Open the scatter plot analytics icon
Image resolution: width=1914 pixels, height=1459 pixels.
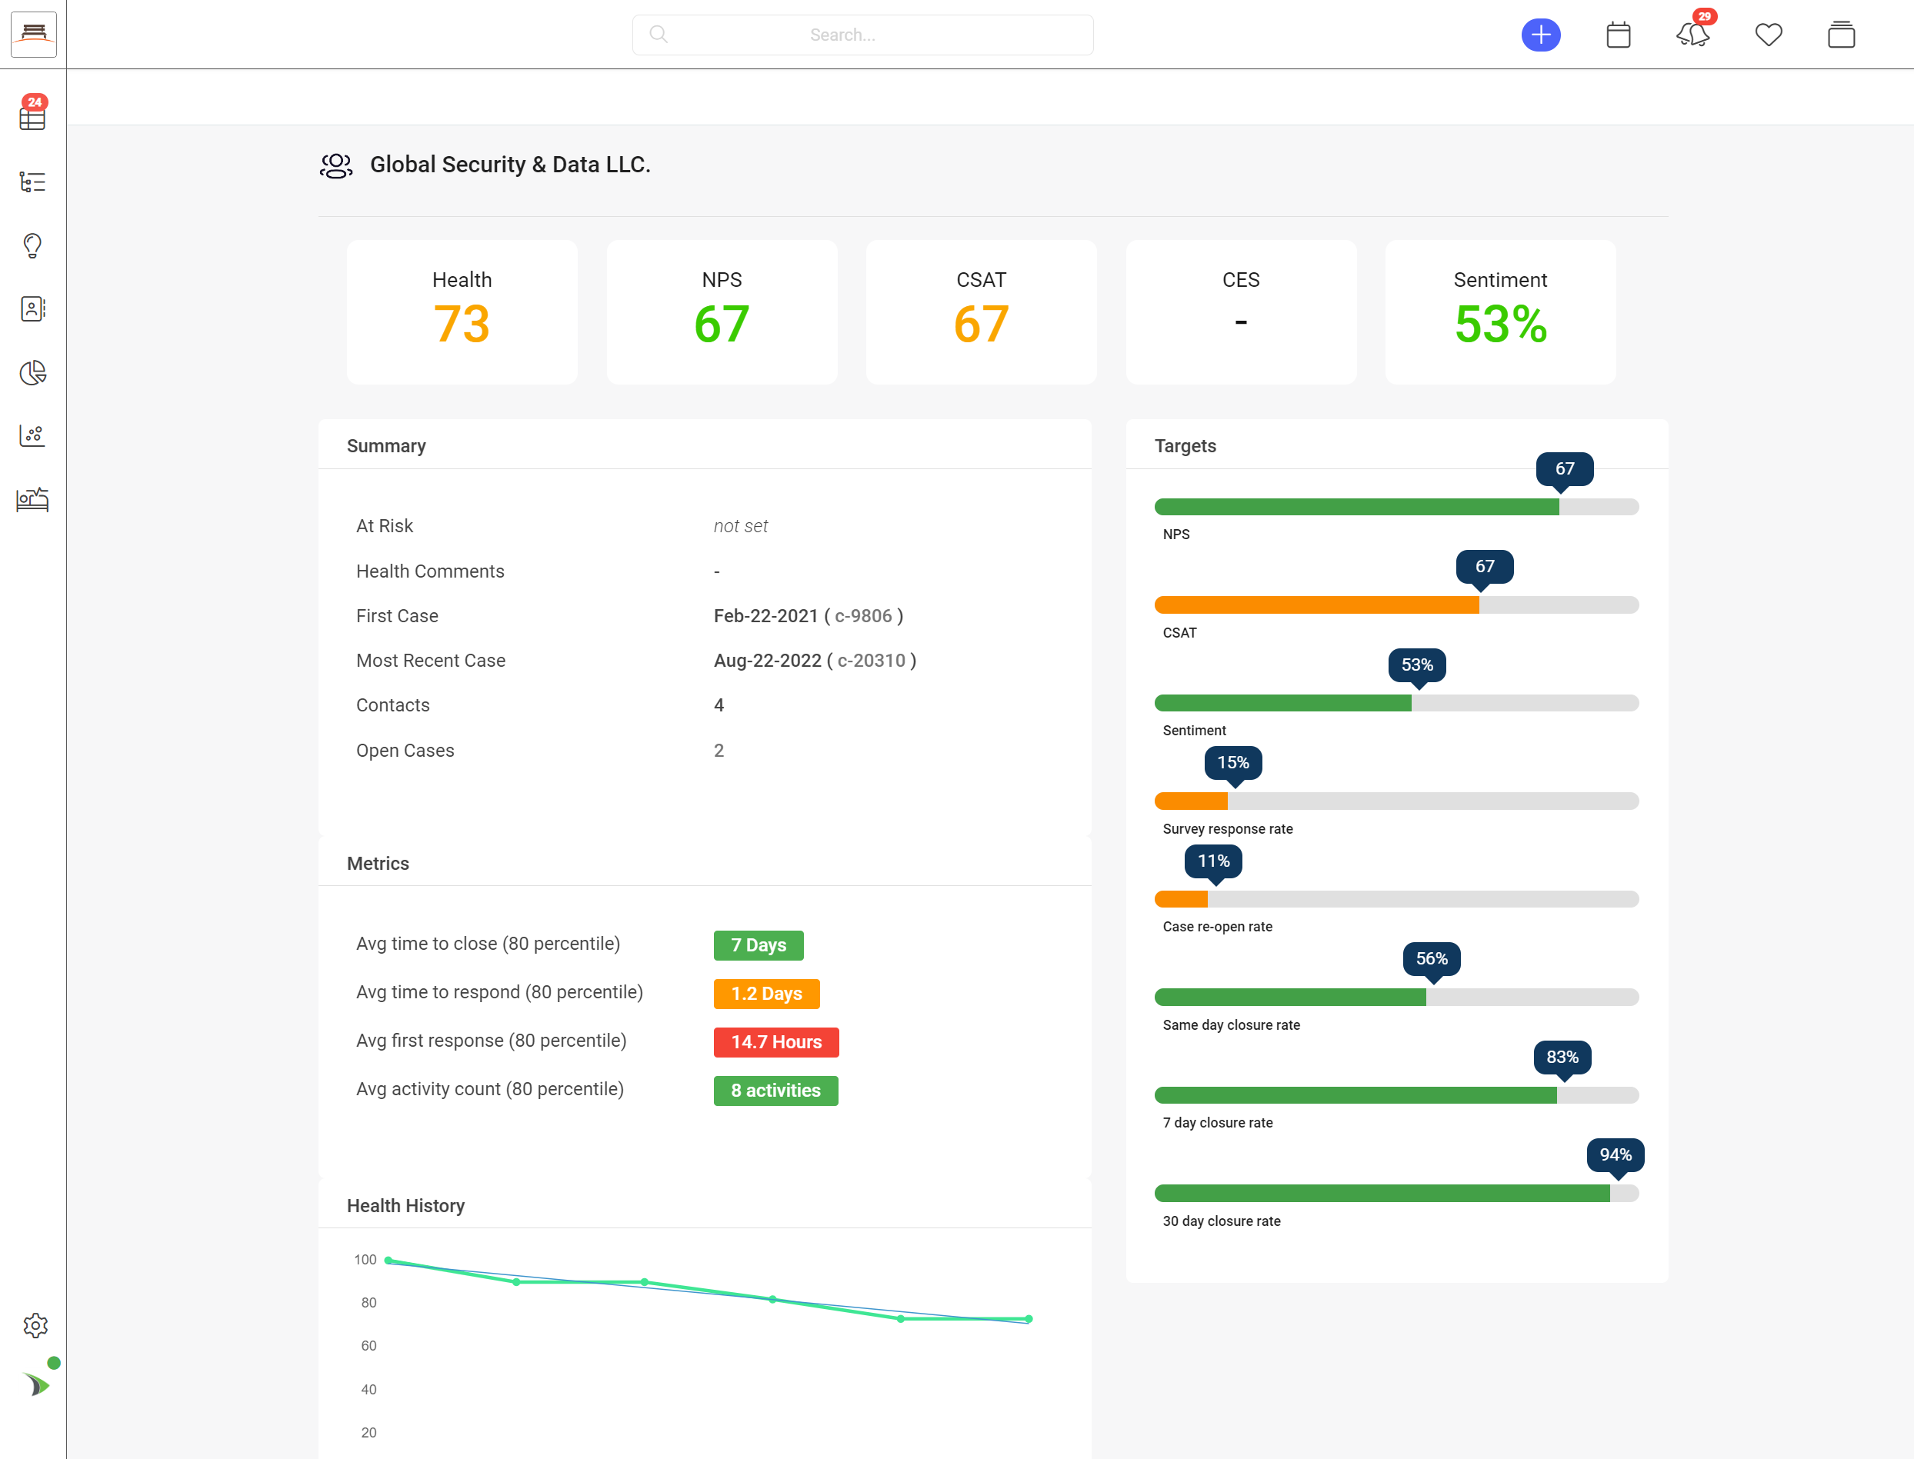(32, 435)
